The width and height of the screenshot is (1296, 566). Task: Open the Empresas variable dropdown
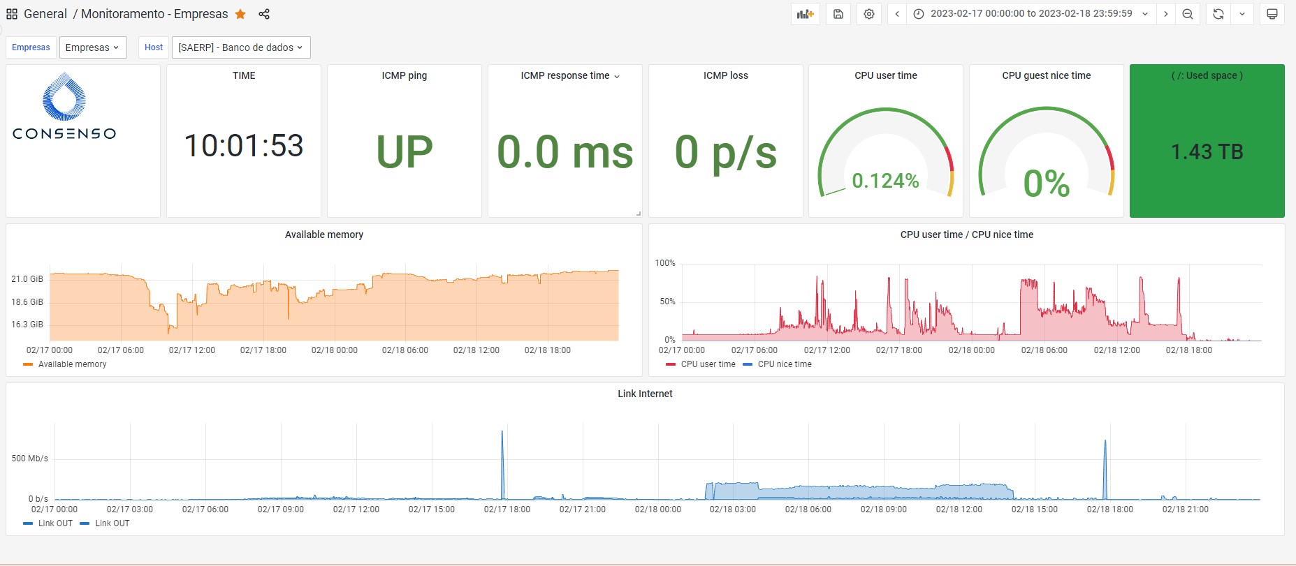[92, 47]
